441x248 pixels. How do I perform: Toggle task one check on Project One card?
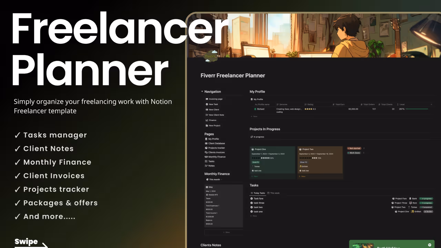[x=253, y=170]
